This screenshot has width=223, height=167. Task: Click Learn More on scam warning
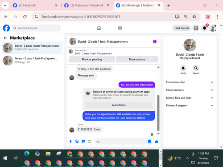point(119,105)
